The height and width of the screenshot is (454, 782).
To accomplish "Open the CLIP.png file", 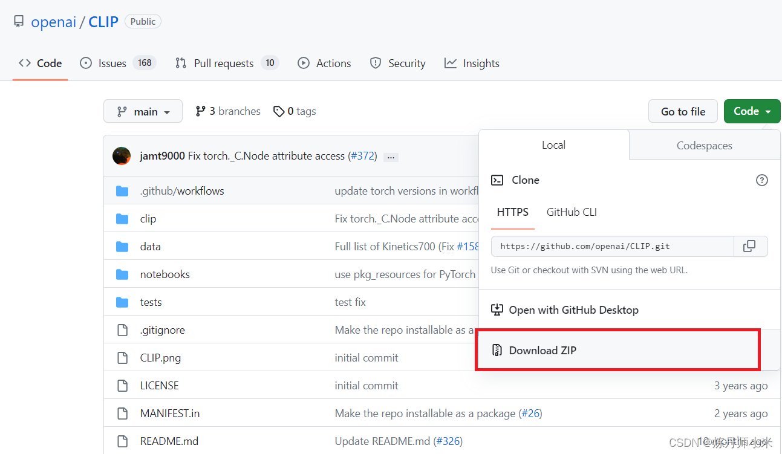I will point(160,358).
